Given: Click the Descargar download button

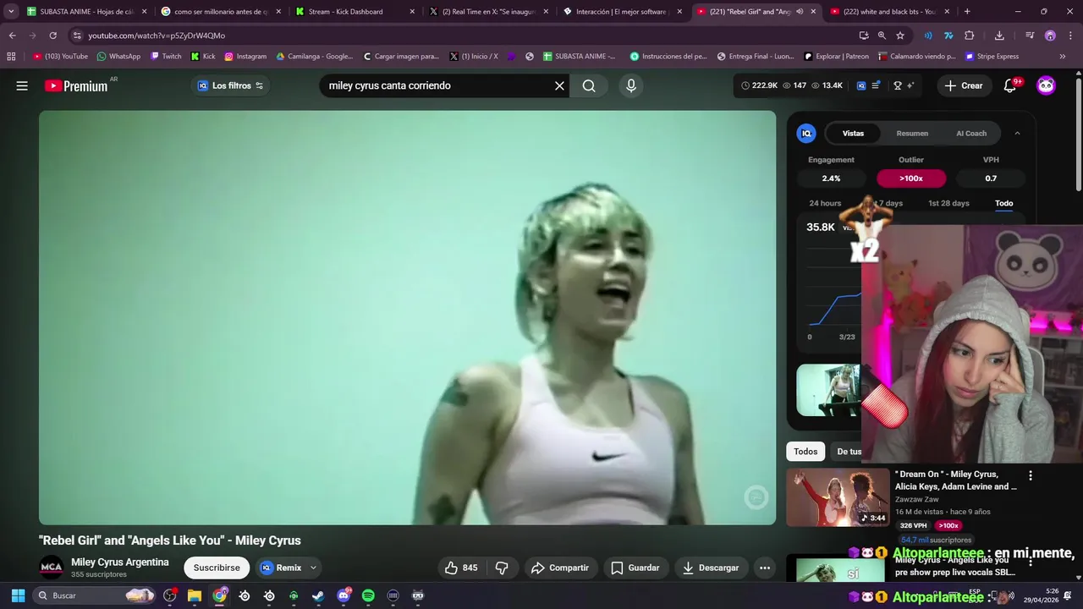Looking at the screenshot, I should (x=711, y=568).
